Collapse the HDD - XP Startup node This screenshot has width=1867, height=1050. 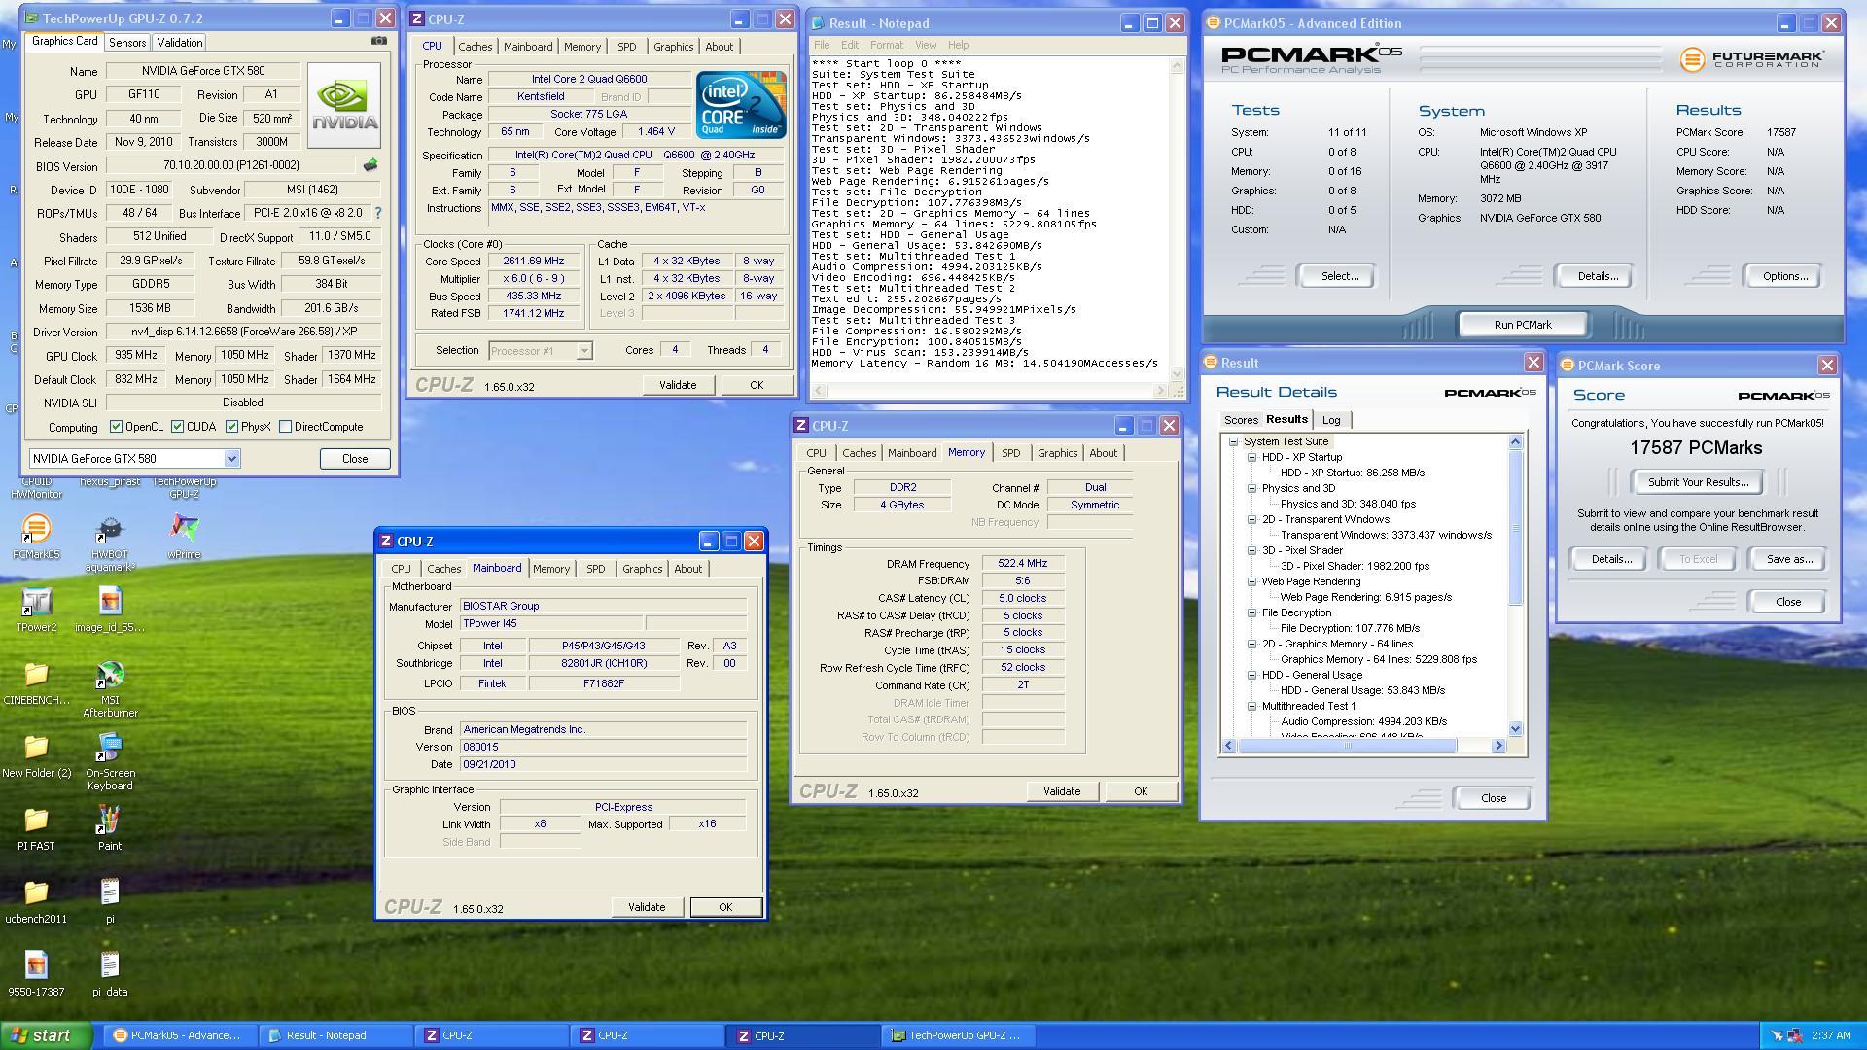pos(1252,457)
